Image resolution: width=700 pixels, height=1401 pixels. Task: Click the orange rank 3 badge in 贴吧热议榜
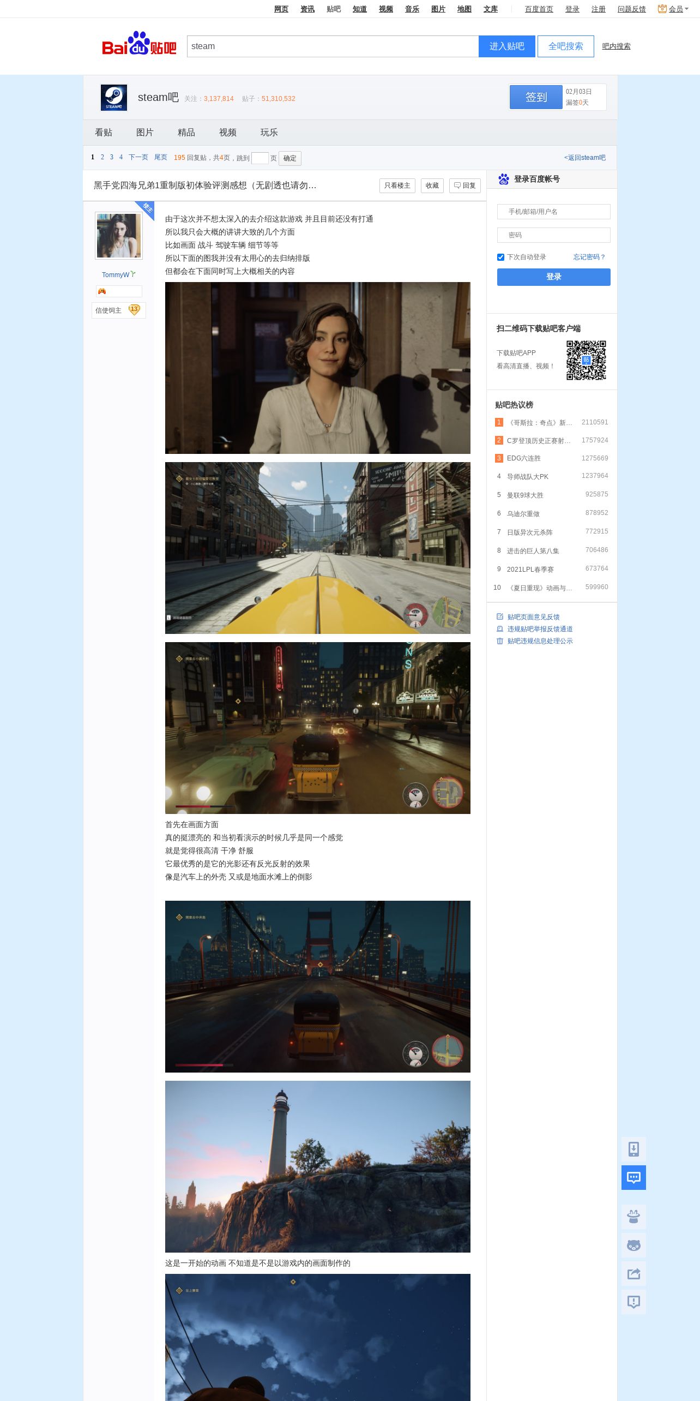point(499,458)
